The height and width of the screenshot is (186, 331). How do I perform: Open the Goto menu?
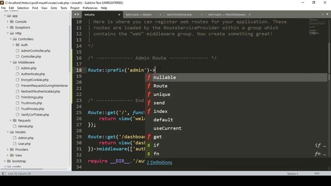point(54,8)
